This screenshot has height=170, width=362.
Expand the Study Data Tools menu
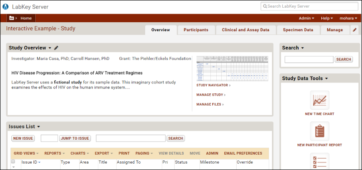326,78
